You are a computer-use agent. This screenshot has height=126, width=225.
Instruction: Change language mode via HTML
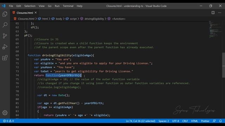[x=194, y=121]
